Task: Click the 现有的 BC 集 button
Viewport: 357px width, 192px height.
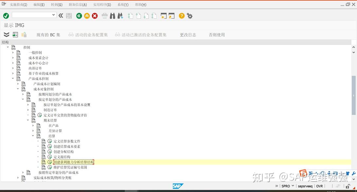Action: [x=48, y=34]
